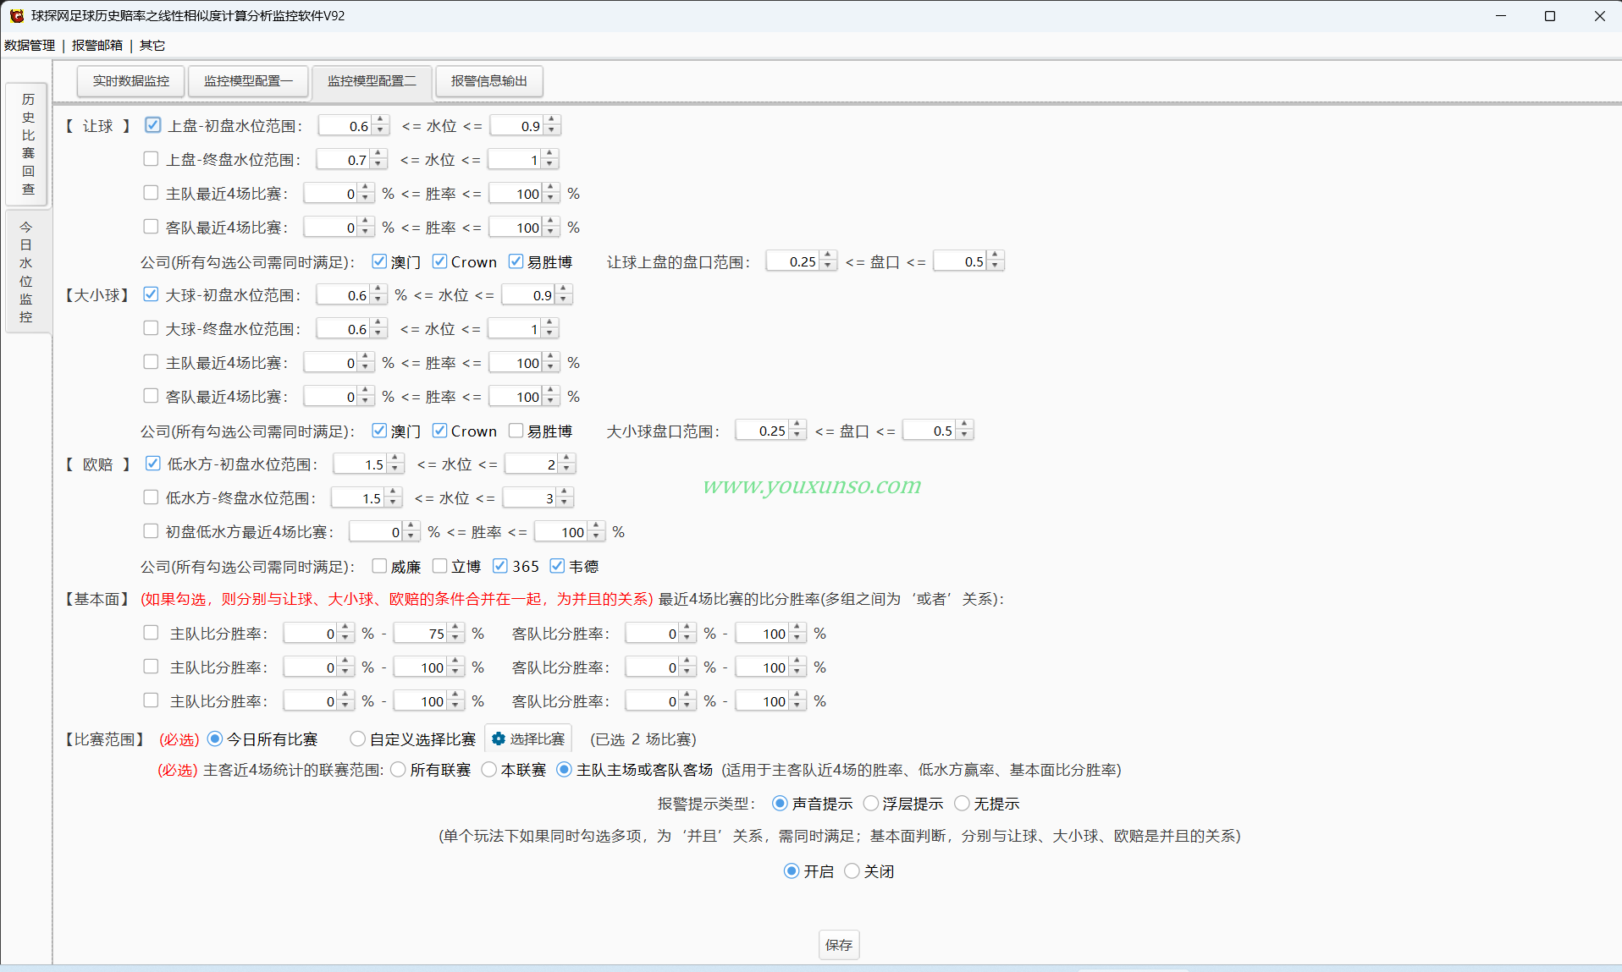Open 历史比赛回查 side tab
The width and height of the screenshot is (1622, 972).
[x=28, y=145]
